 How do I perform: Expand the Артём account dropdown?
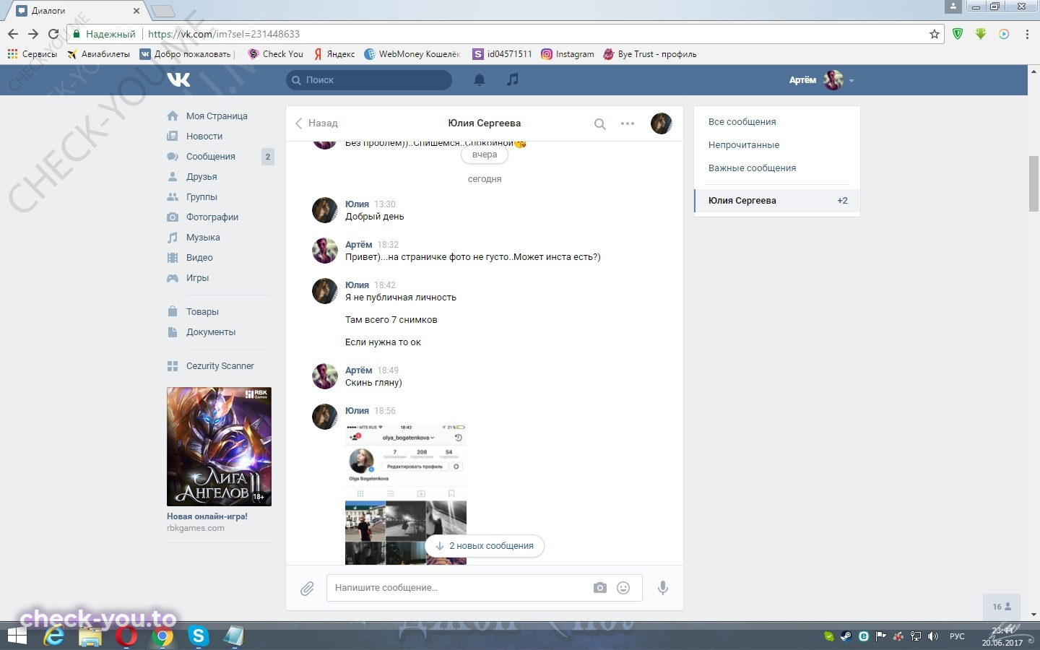[822, 80]
